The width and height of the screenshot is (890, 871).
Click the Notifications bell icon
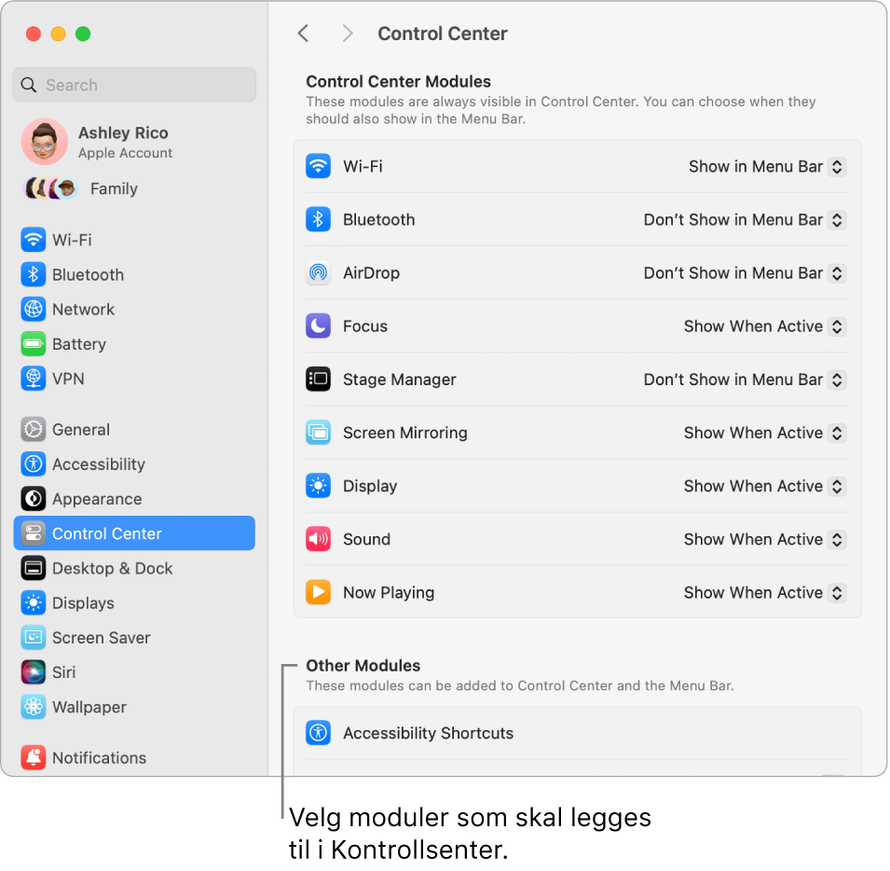[x=33, y=757]
